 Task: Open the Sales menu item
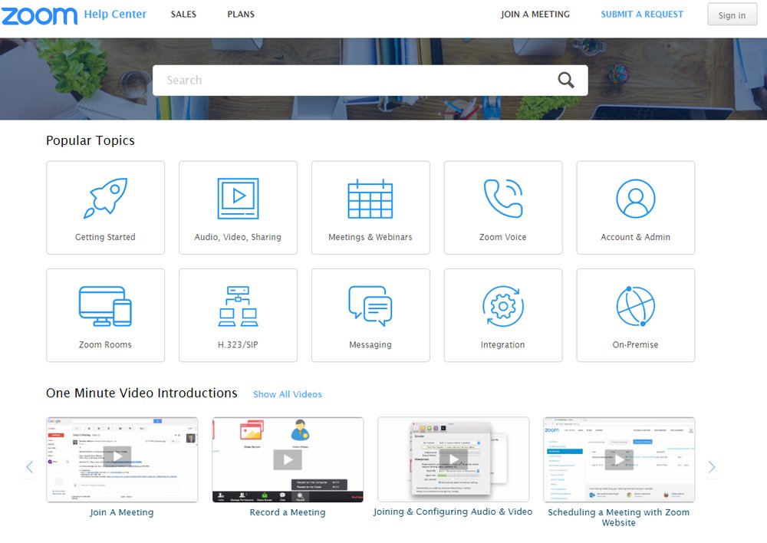click(183, 15)
